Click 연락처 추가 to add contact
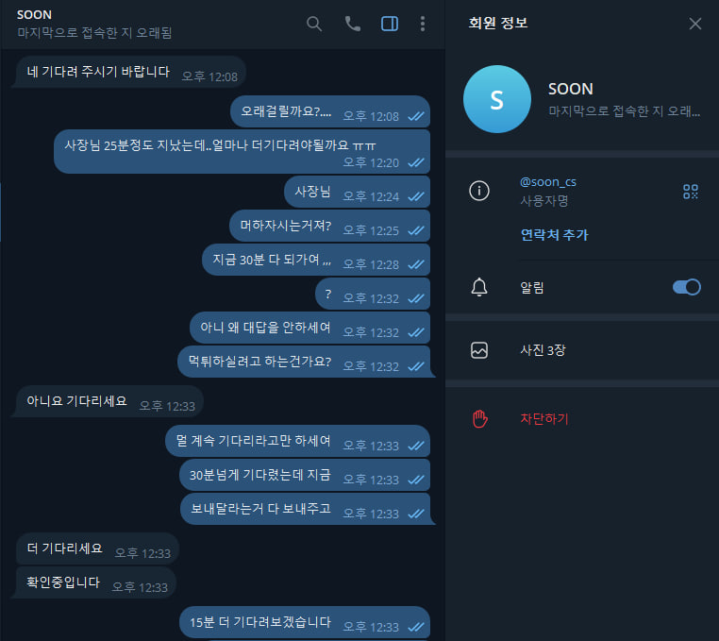The image size is (719, 641). point(554,235)
